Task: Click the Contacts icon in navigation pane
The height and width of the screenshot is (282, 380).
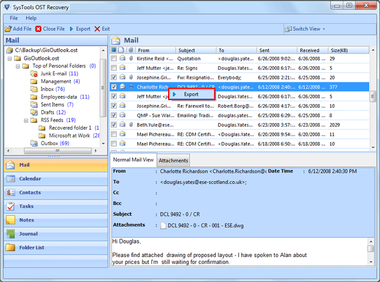Action: 11,193
